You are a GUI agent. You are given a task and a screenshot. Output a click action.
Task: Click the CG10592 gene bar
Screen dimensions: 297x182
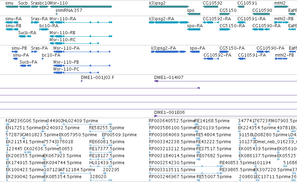click(210, 7)
